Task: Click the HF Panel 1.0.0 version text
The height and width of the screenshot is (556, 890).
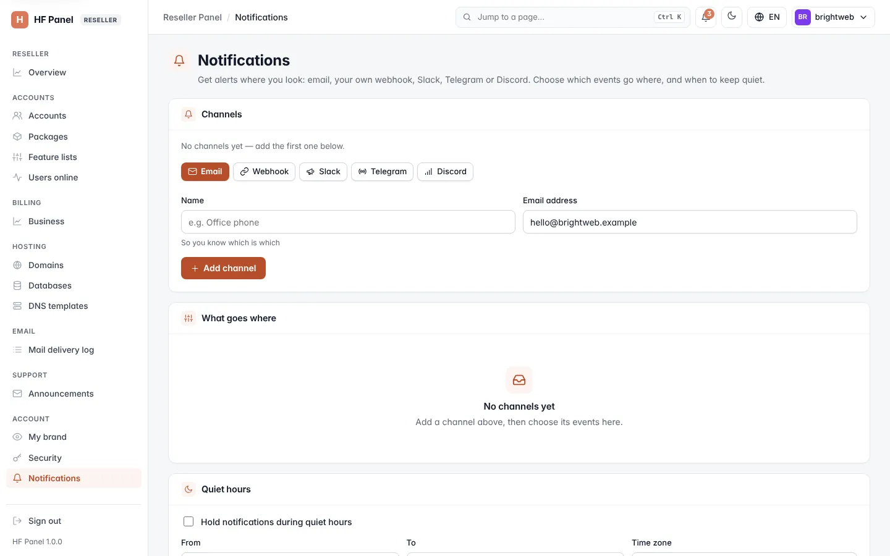Action: [37, 542]
